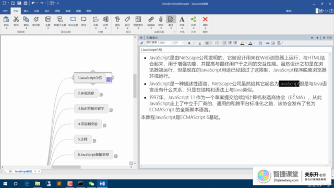Viewport: 334px width, 188px height.
Task: Switch to the 任务 ribbon tab
Action: tap(37, 11)
